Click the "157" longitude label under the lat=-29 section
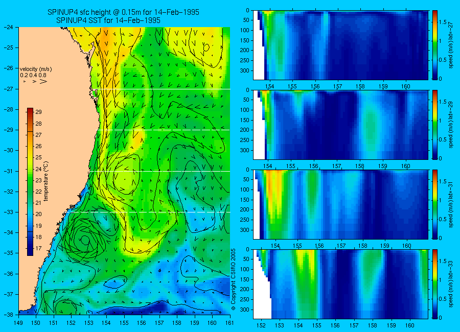 337,166
